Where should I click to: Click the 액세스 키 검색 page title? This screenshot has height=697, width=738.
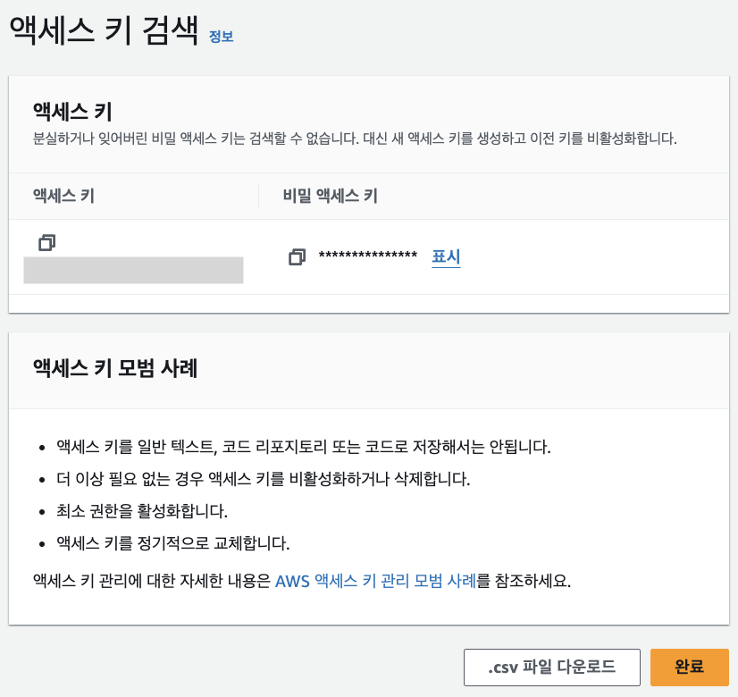103,31
